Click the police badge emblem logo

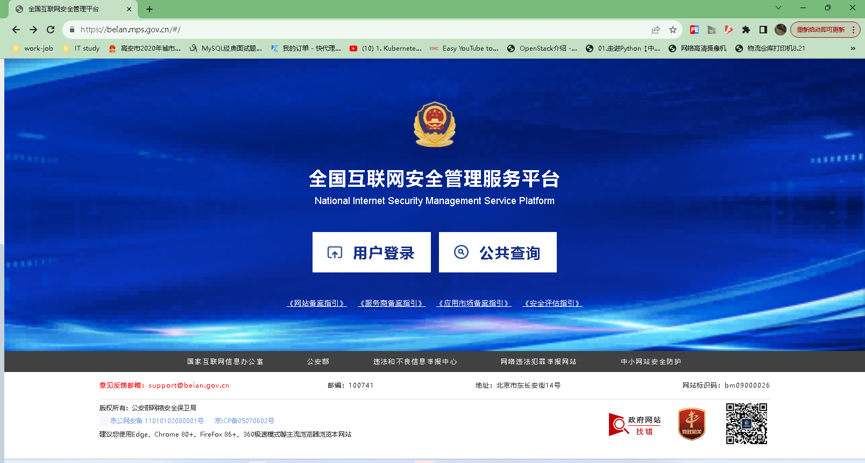pos(435,124)
